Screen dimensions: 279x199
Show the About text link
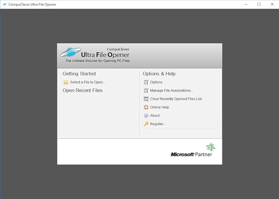155,115
